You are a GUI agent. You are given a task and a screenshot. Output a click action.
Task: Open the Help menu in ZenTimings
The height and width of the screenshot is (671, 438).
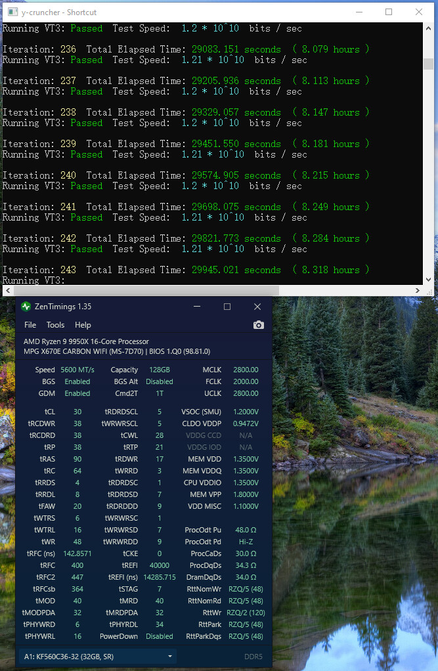83,325
